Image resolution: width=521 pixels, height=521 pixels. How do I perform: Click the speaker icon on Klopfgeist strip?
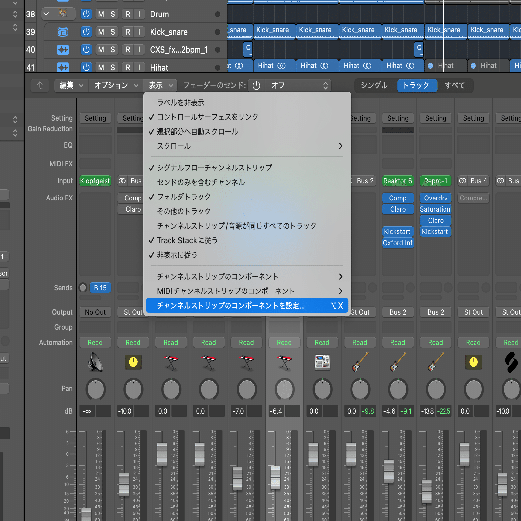click(x=95, y=362)
